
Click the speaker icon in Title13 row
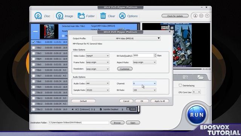click(x=73, y=109)
